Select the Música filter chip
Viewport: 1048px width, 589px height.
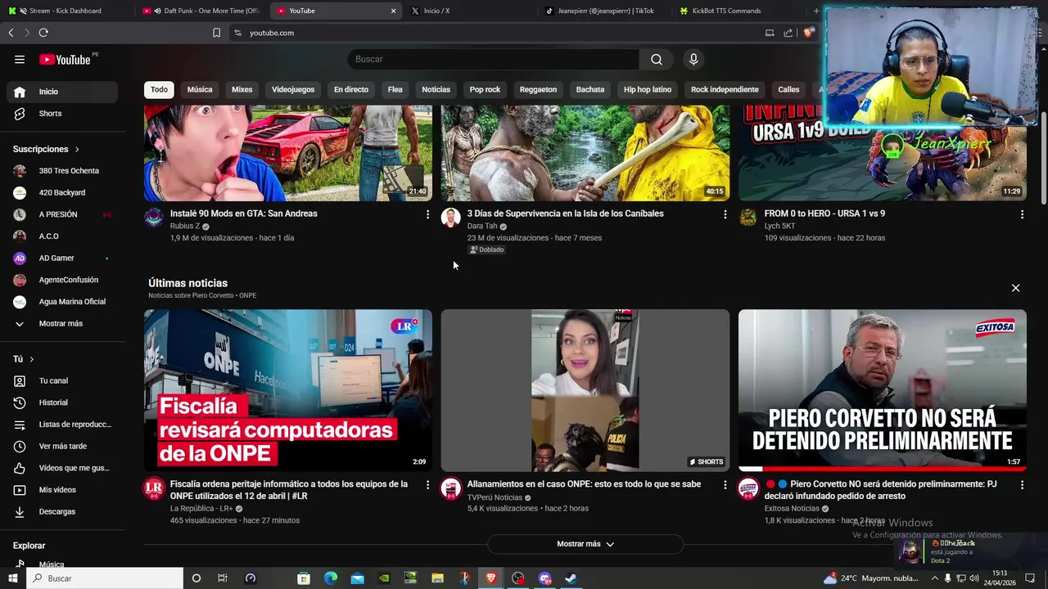[200, 89]
